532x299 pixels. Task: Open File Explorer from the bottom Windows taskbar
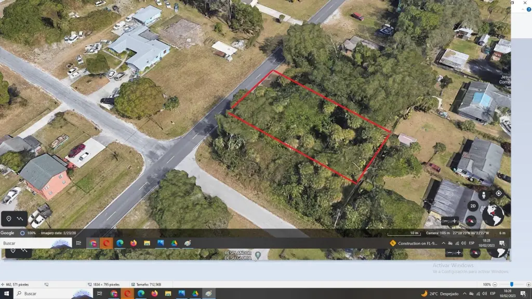168,294
